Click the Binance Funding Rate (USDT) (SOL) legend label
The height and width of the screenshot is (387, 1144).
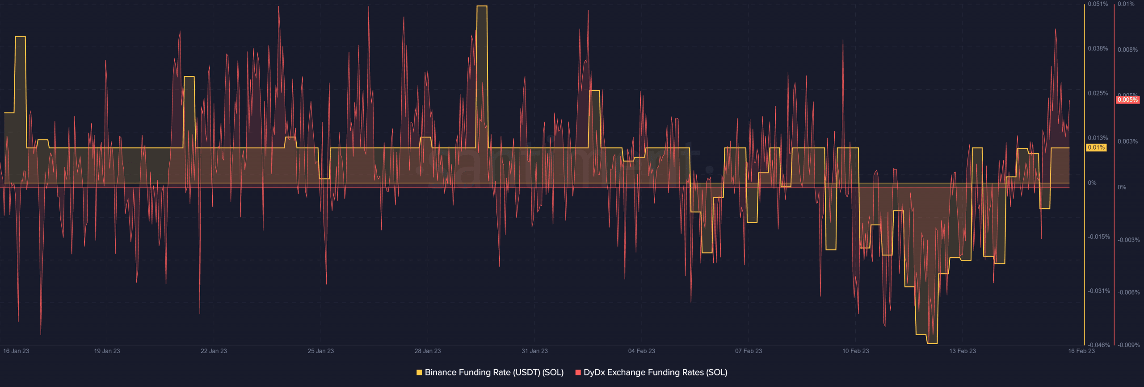[x=494, y=372]
